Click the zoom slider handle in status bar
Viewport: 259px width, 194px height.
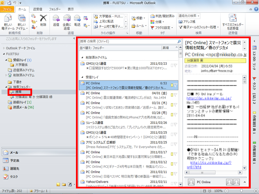(x=241, y=191)
